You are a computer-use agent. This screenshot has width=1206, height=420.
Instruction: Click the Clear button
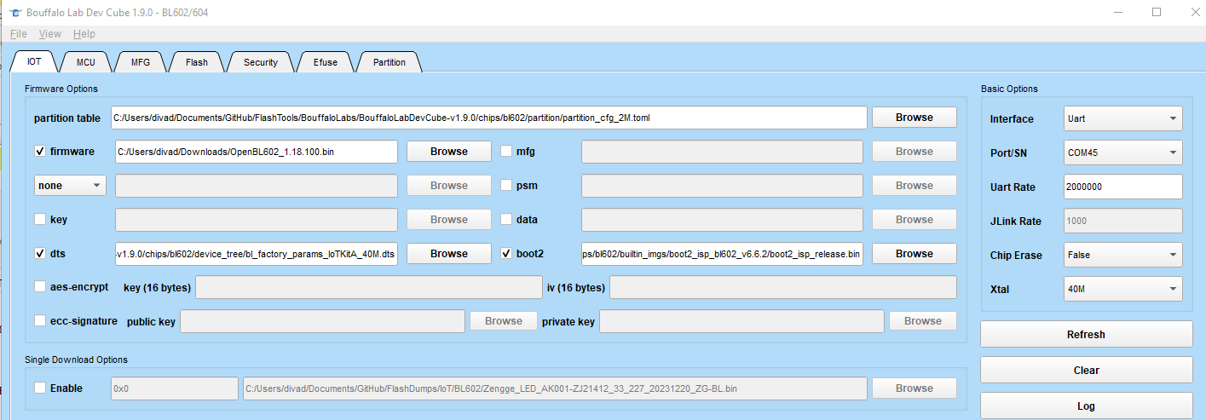1086,371
